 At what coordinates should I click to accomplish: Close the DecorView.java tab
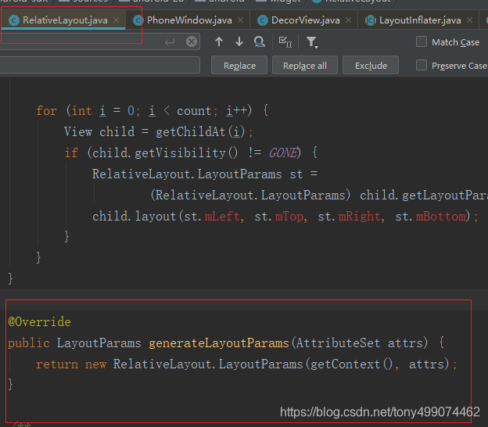point(349,20)
